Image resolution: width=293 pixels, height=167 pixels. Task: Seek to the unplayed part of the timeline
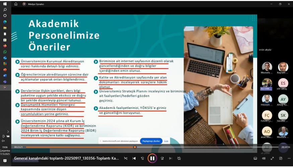(207, 147)
